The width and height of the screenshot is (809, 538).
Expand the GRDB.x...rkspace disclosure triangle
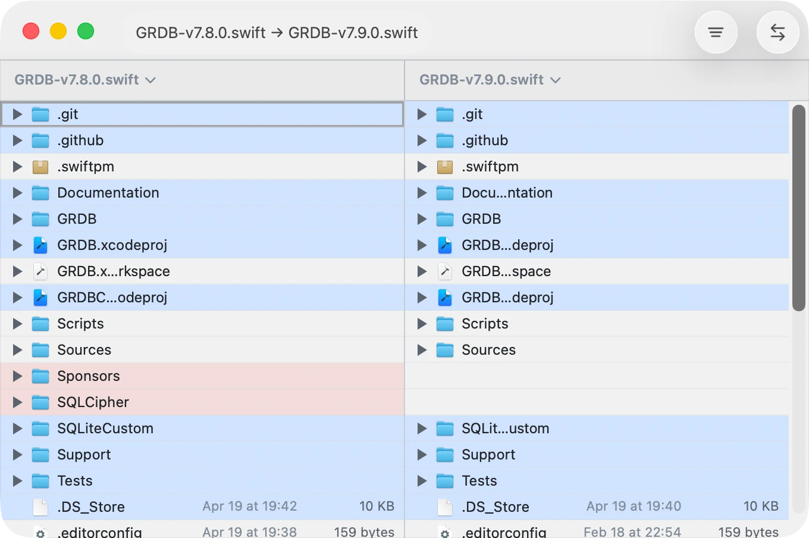[17, 271]
